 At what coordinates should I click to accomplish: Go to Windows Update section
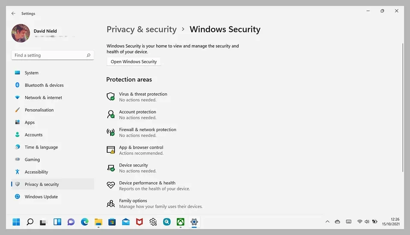click(x=41, y=197)
